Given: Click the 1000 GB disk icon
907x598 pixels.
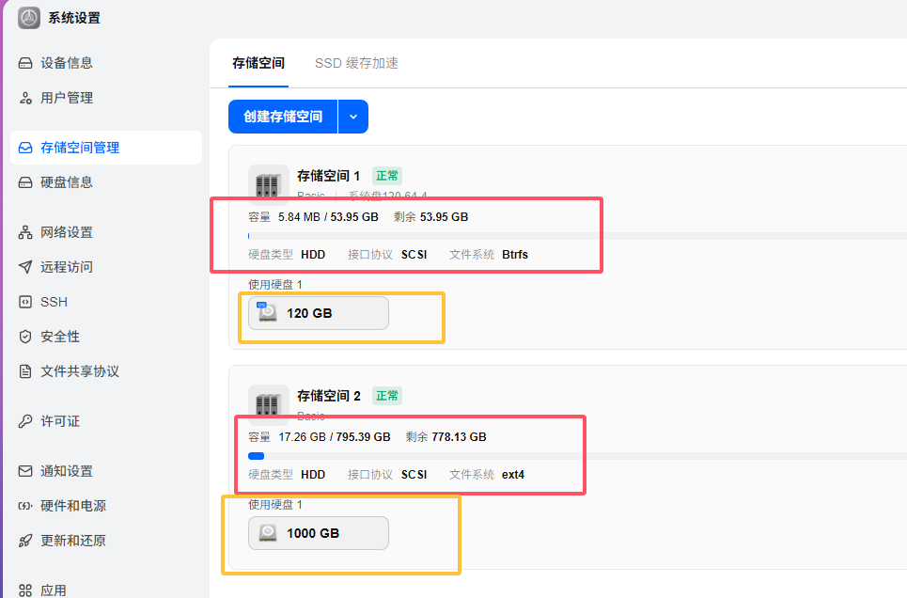Looking at the screenshot, I should (x=267, y=532).
